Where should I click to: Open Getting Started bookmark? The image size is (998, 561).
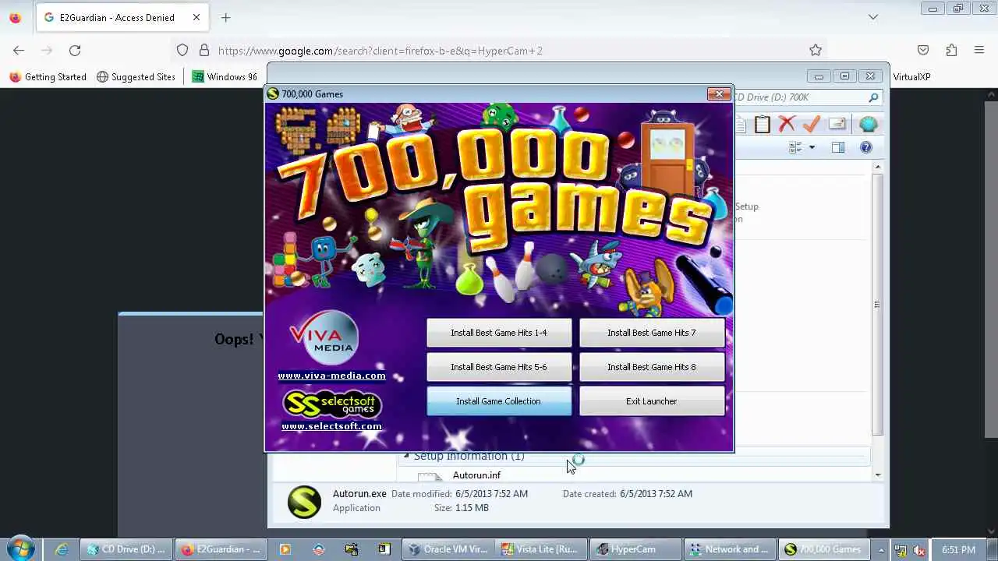pyautogui.click(x=48, y=77)
